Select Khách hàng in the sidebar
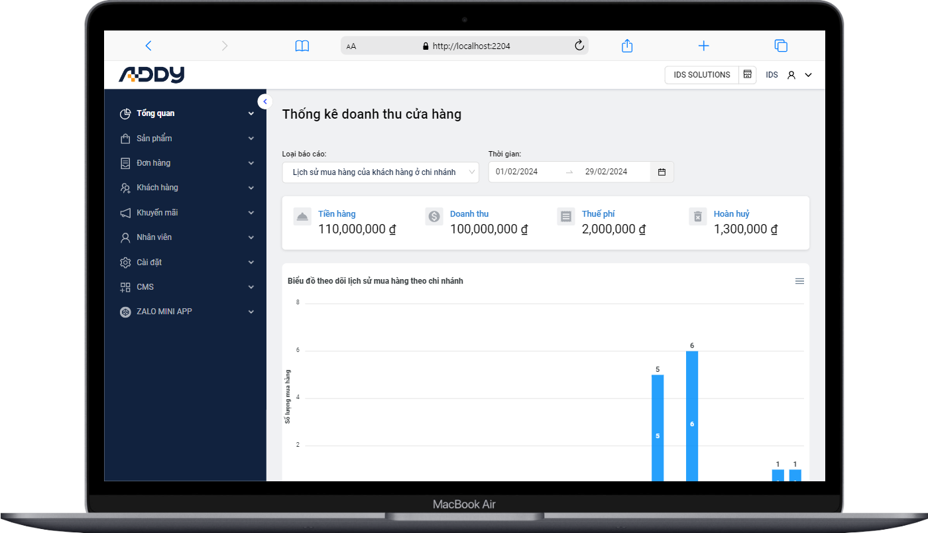 point(157,188)
